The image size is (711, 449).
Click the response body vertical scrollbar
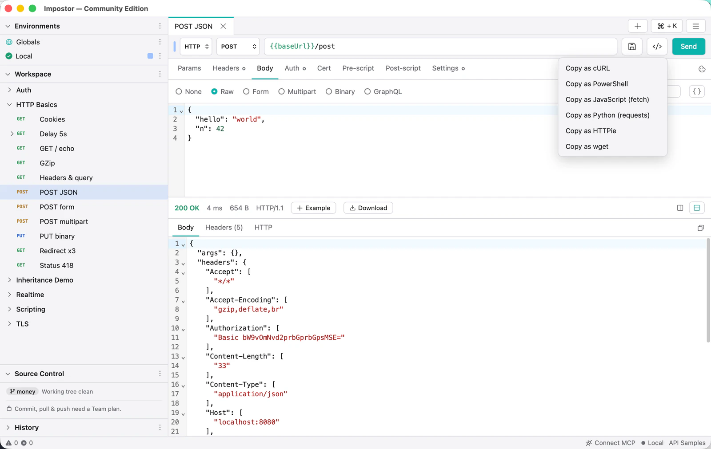pos(708,291)
